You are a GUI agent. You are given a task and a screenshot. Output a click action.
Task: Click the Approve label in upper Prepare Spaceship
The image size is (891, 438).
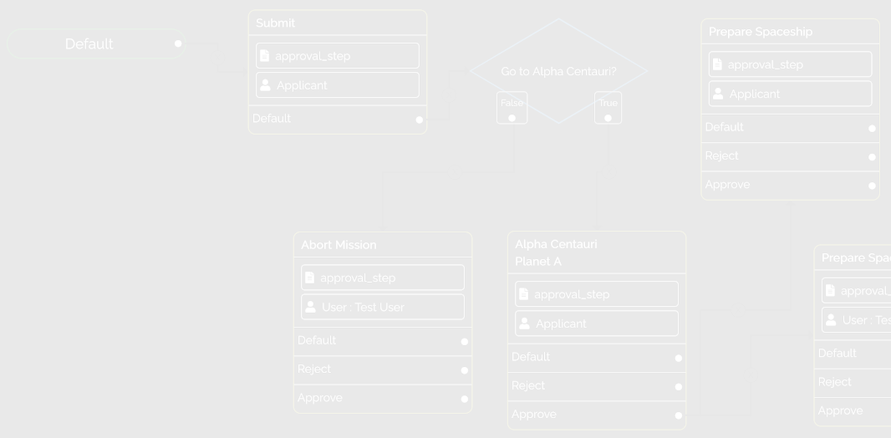727,185
